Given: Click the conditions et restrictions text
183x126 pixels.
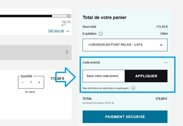Looking at the screenshot, I should [x=106, y=88].
